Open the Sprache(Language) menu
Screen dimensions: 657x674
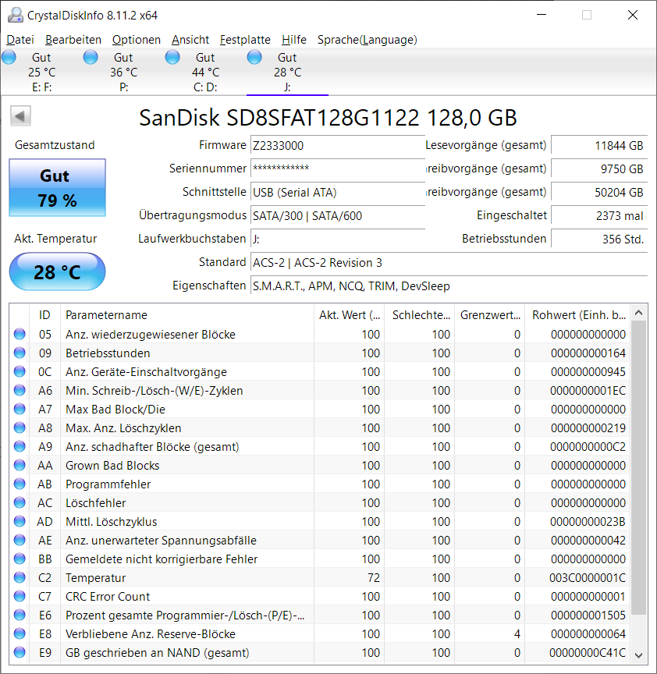click(368, 40)
